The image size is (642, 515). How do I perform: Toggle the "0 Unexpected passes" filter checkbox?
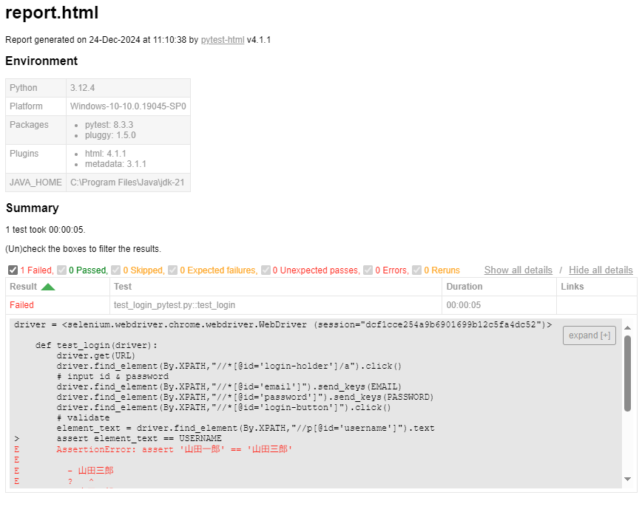[x=266, y=270]
